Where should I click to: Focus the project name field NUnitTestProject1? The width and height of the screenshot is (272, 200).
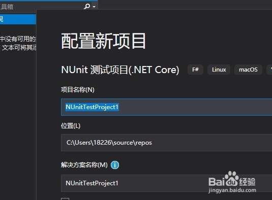167,107
